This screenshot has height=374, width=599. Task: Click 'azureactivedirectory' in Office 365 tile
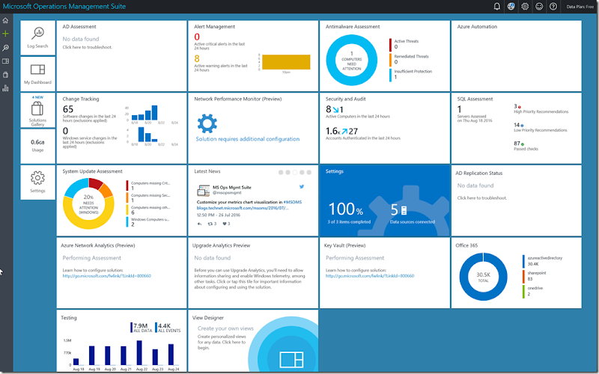(545, 258)
